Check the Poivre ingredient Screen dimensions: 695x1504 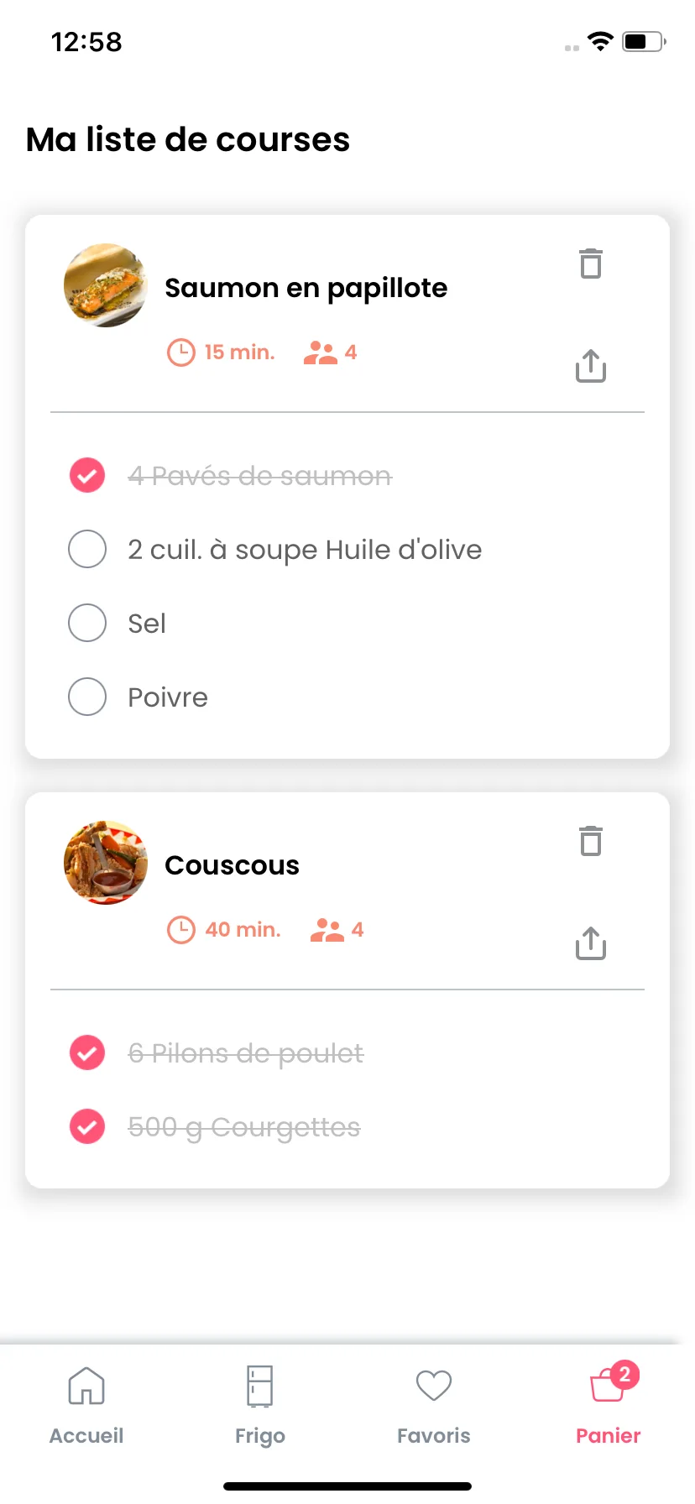pos(87,697)
